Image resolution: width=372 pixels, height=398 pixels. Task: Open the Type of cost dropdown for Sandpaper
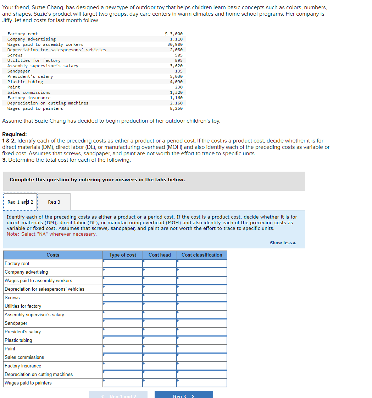pyautogui.click(x=122, y=323)
